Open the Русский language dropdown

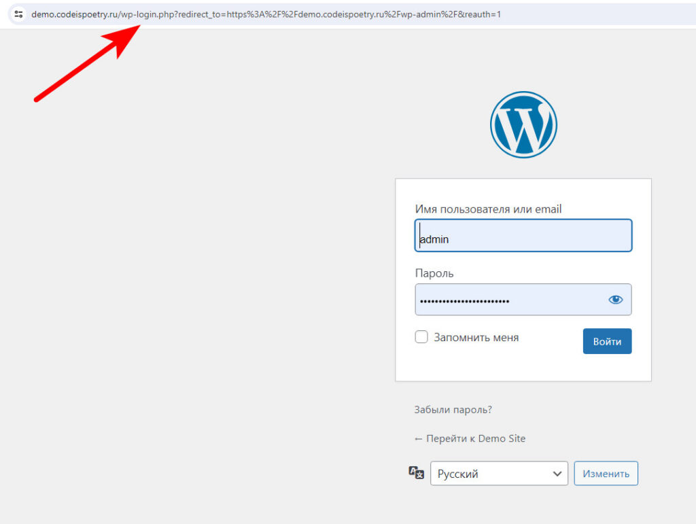coord(499,474)
